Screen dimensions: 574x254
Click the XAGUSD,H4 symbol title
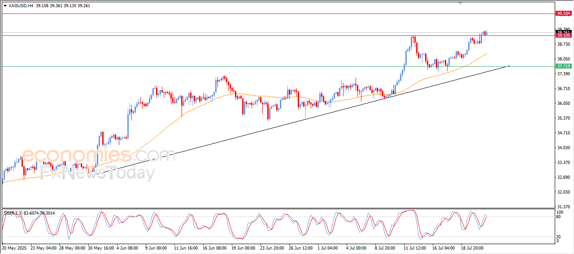[x=21, y=6]
